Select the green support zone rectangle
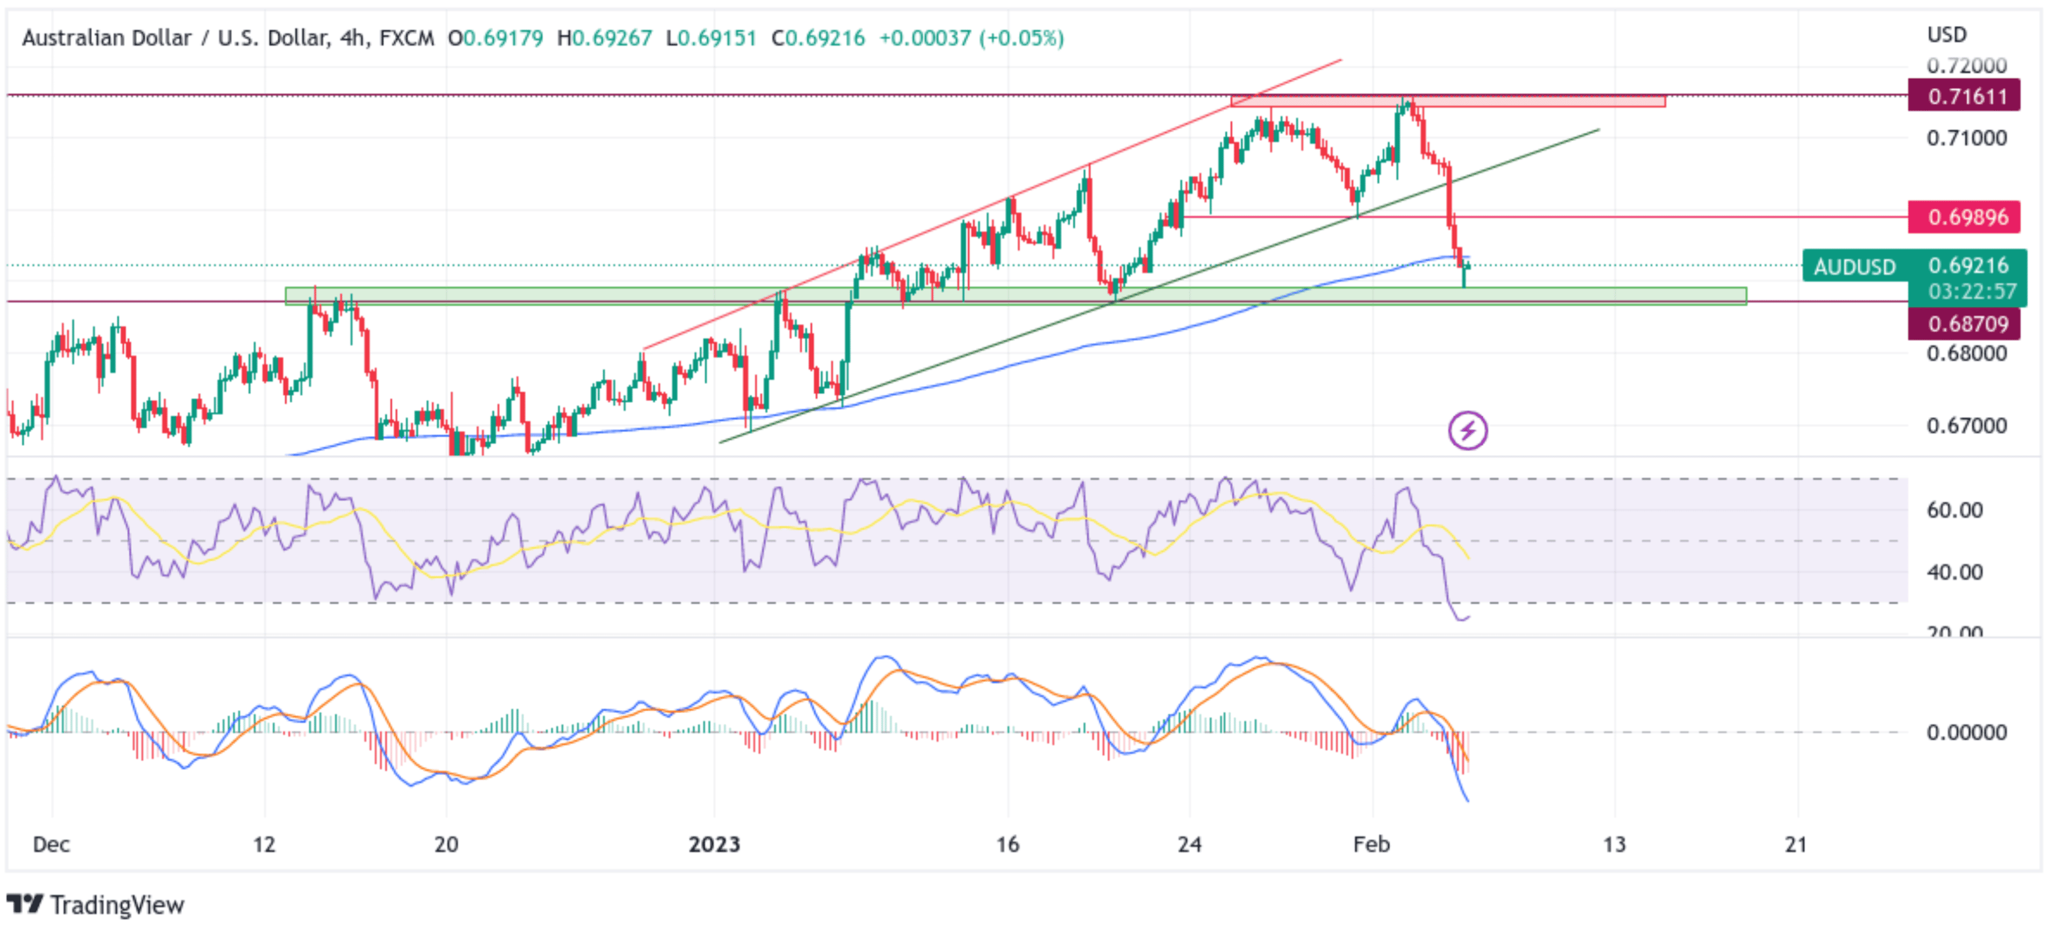The height and width of the screenshot is (938, 2048). point(1015,296)
